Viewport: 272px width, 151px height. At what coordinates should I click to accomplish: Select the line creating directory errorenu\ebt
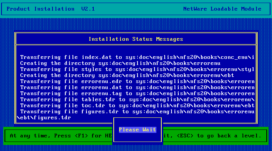click(x=127, y=75)
